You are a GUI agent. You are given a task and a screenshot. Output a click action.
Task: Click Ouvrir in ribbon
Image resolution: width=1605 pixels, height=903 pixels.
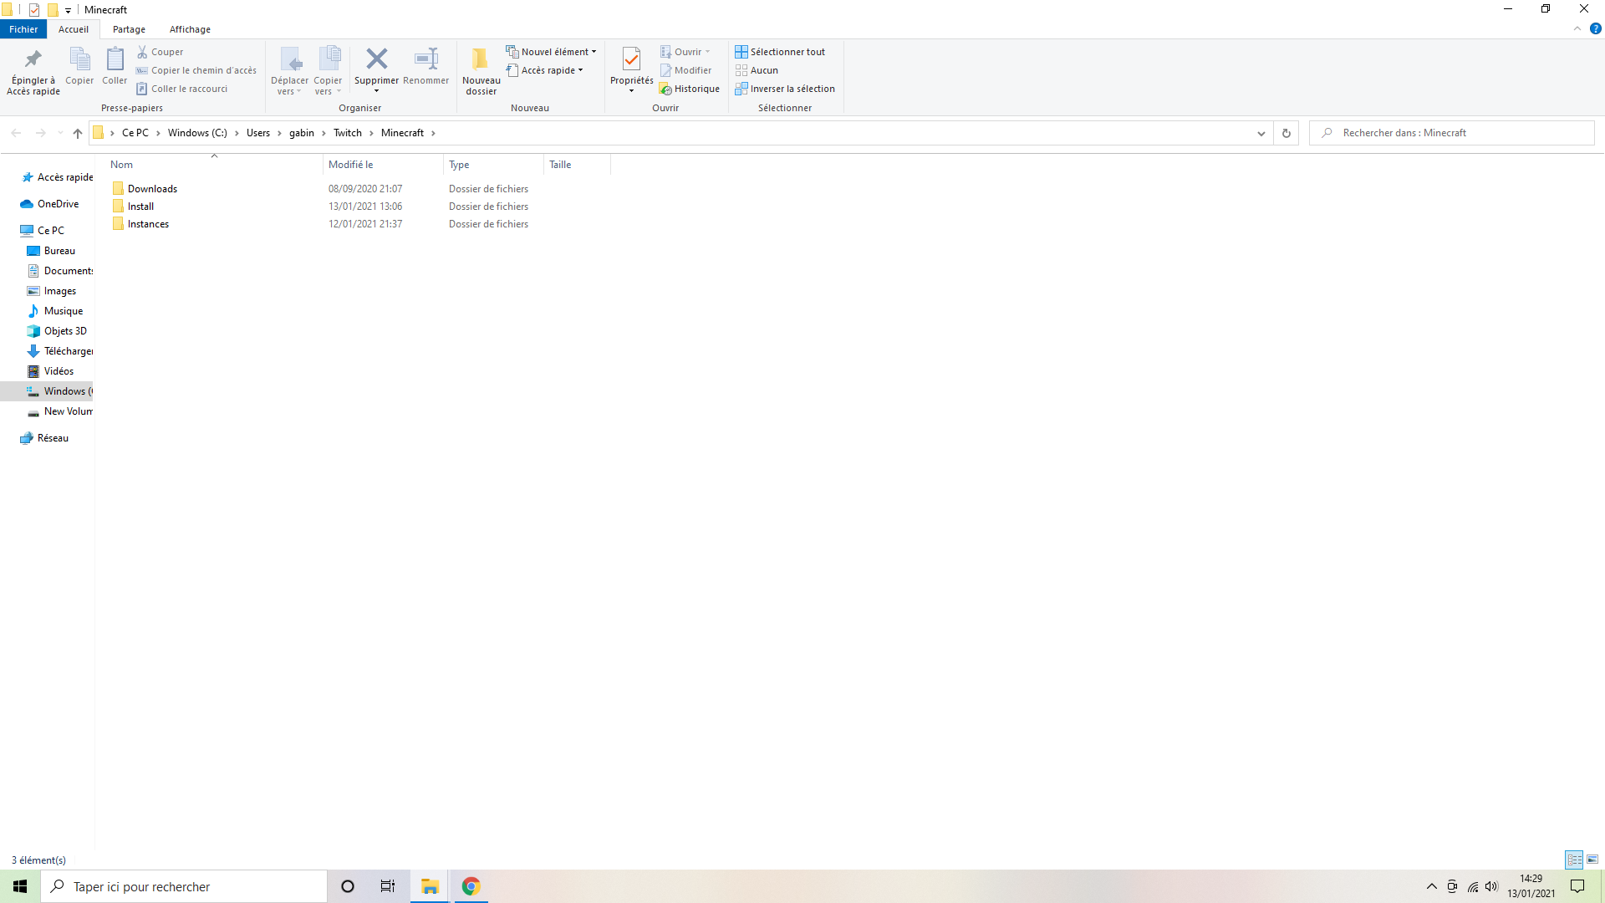[x=685, y=52]
